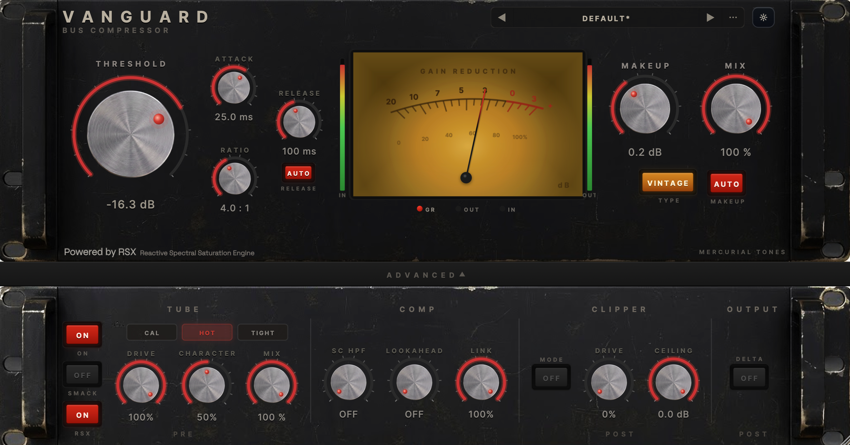The width and height of the screenshot is (850, 445).
Task: Select the CAL tube mode tab
Action: (x=152, y=333)
